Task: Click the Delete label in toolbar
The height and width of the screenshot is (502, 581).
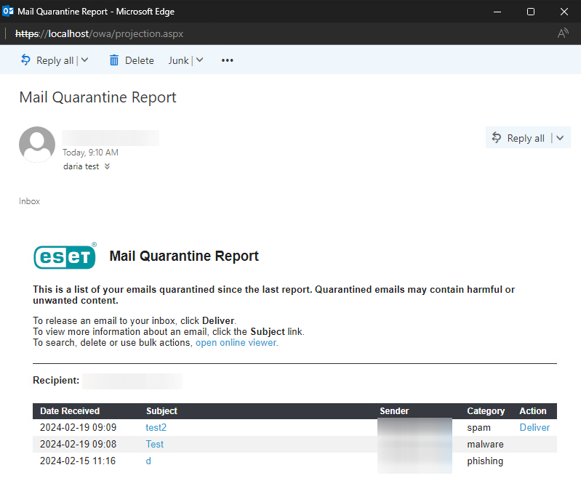Action: point(139,60)
